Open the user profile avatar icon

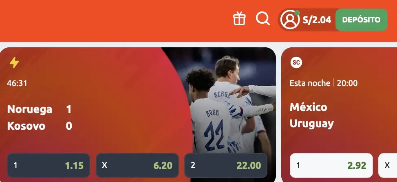290,20
